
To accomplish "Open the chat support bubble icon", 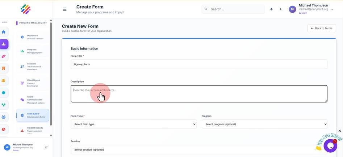I will tap(330, 146).
